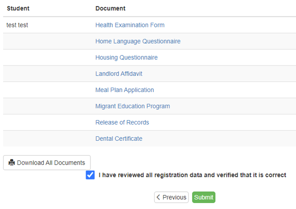Click the left chevron icon on Previous
This screenshot has height=209, width=296.
pos(159,198)
